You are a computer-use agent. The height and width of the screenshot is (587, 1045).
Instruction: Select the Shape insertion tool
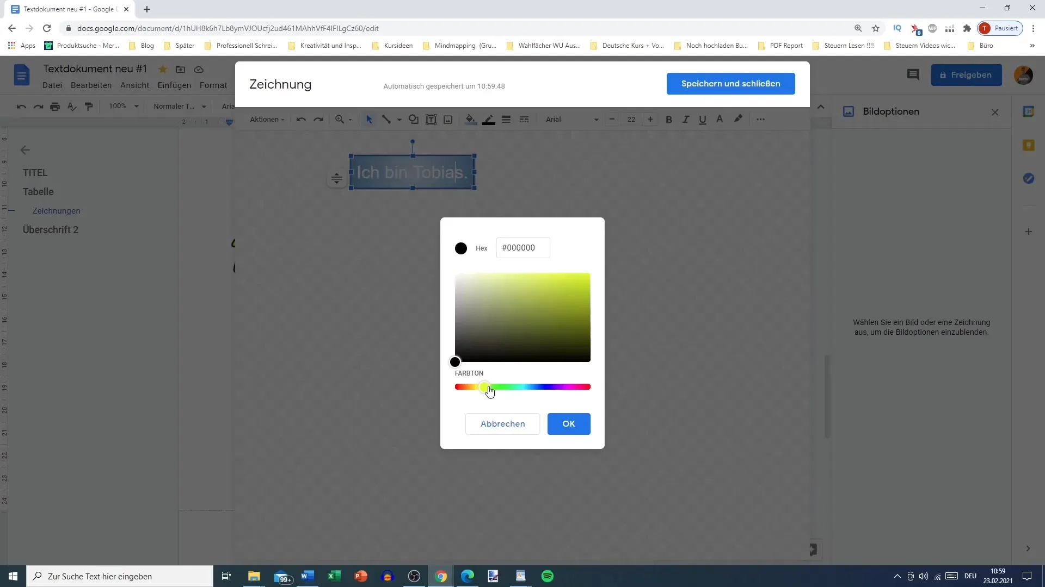pos(414,119)
